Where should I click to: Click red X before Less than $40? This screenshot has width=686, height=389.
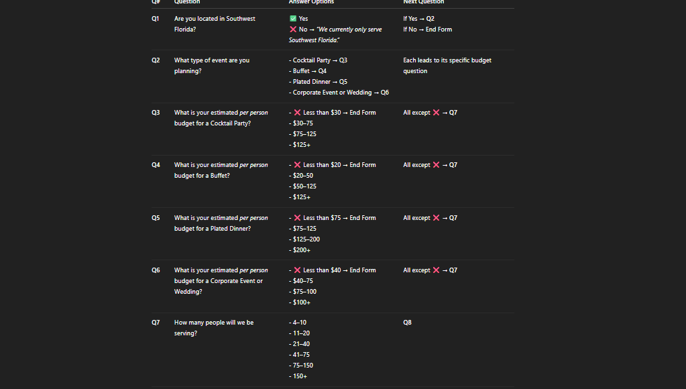click(297, 270)
